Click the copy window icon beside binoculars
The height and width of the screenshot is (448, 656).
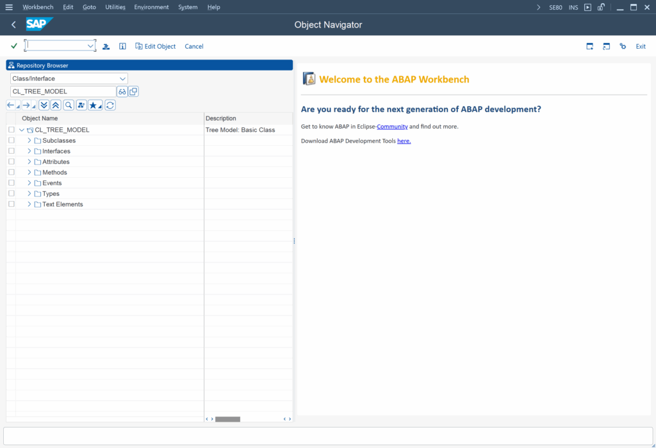pyautogui.click(x=133, y=92)
